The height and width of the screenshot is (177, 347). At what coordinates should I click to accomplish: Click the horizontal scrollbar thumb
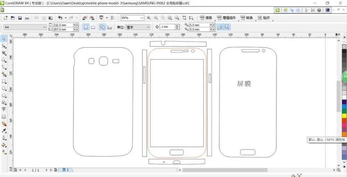click(225, 170)
